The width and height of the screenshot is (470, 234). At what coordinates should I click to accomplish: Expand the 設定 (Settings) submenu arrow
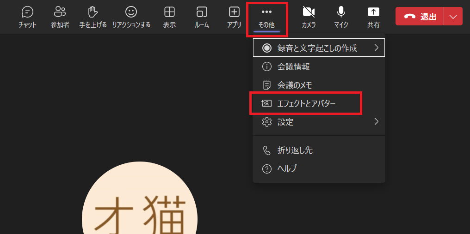pos(376,122)
